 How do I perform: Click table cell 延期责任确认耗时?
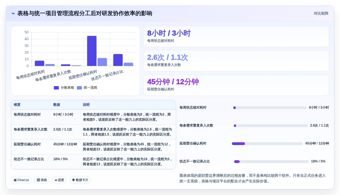pyautogui.click(x=27, y=144)
